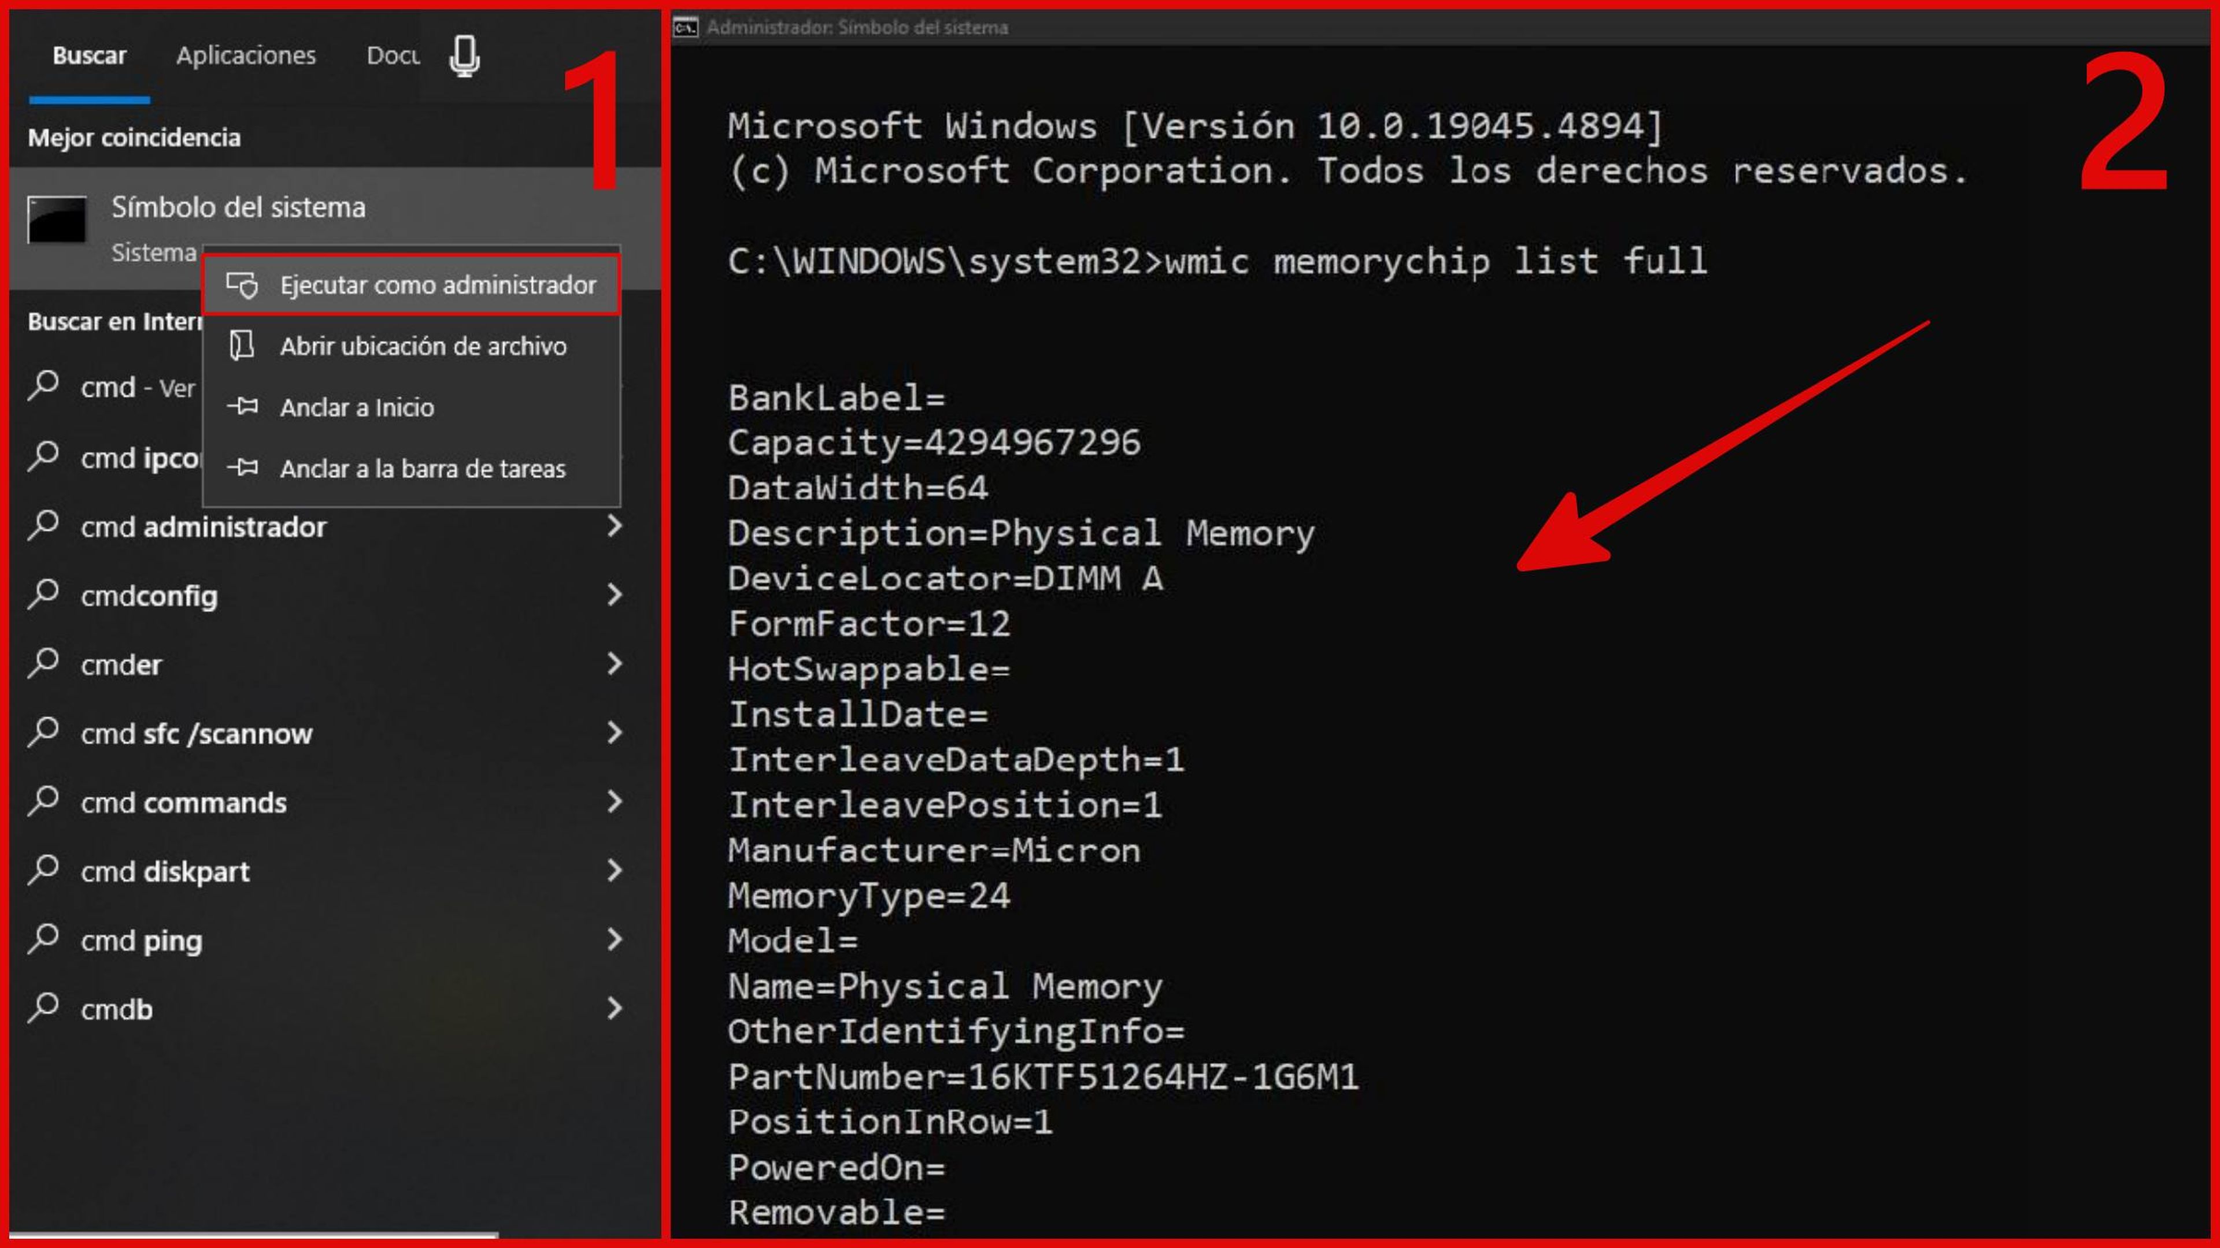Click the Mejor coincidencia heading
The height and width of the screenshot is (1248, 2220).
click(x=135, y=138)
